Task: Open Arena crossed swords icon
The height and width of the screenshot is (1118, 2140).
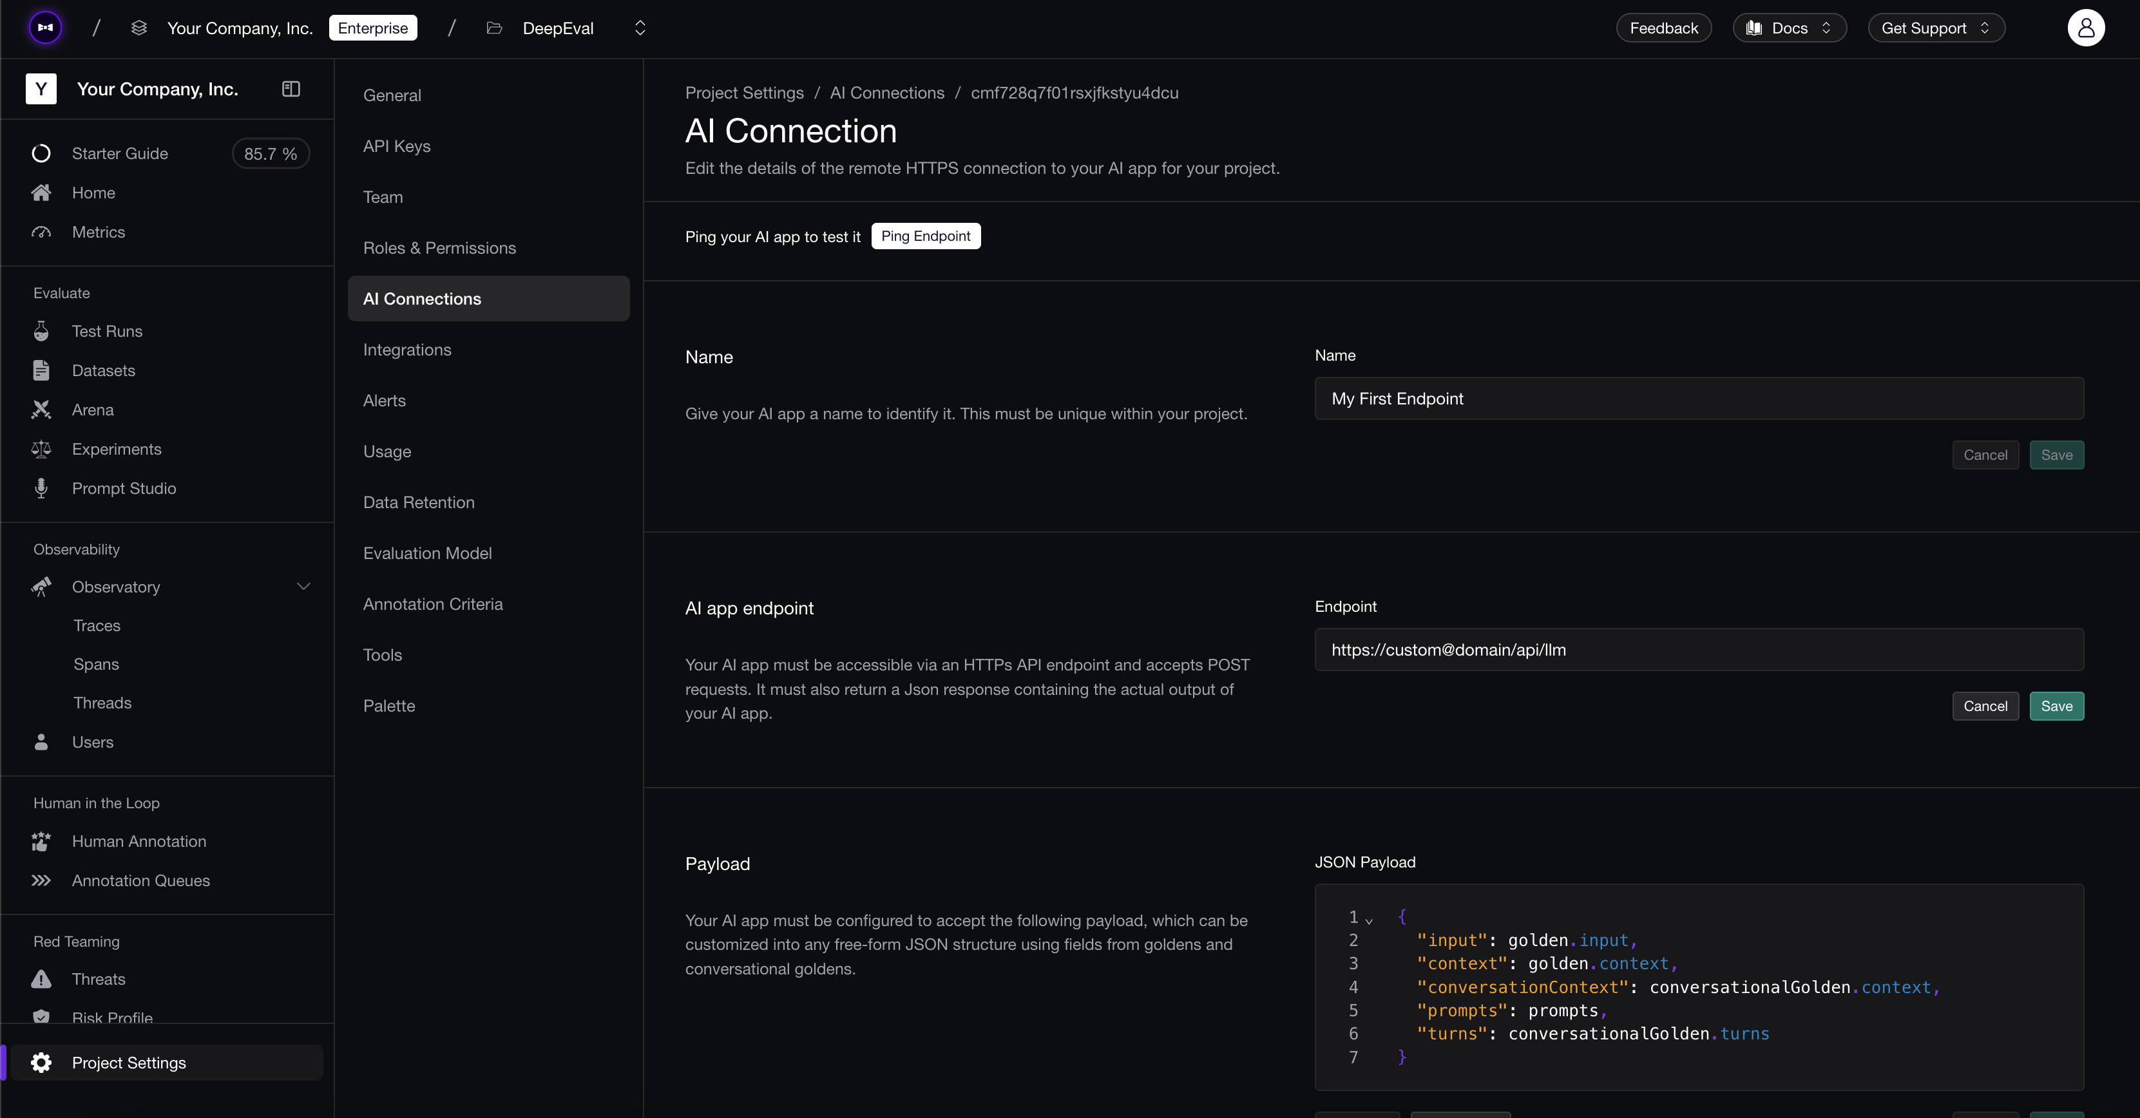Action: pyautogui.click(x=41, y=410)
